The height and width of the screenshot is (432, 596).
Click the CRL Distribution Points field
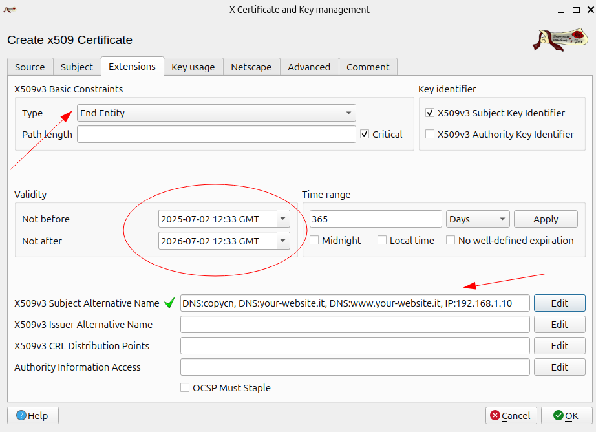[x=355, y=346]
